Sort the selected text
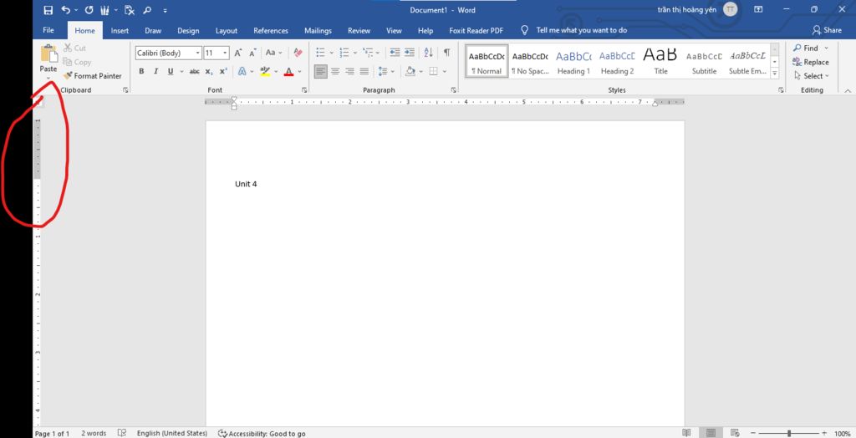Screen dimensions: 856x438 [429, 53]
